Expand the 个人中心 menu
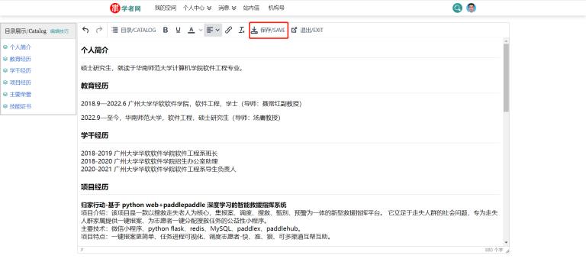586x275 pixels. pos(198,8)
